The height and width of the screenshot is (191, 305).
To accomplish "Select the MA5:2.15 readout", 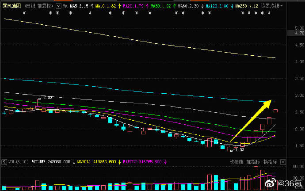I will (79, 6).
